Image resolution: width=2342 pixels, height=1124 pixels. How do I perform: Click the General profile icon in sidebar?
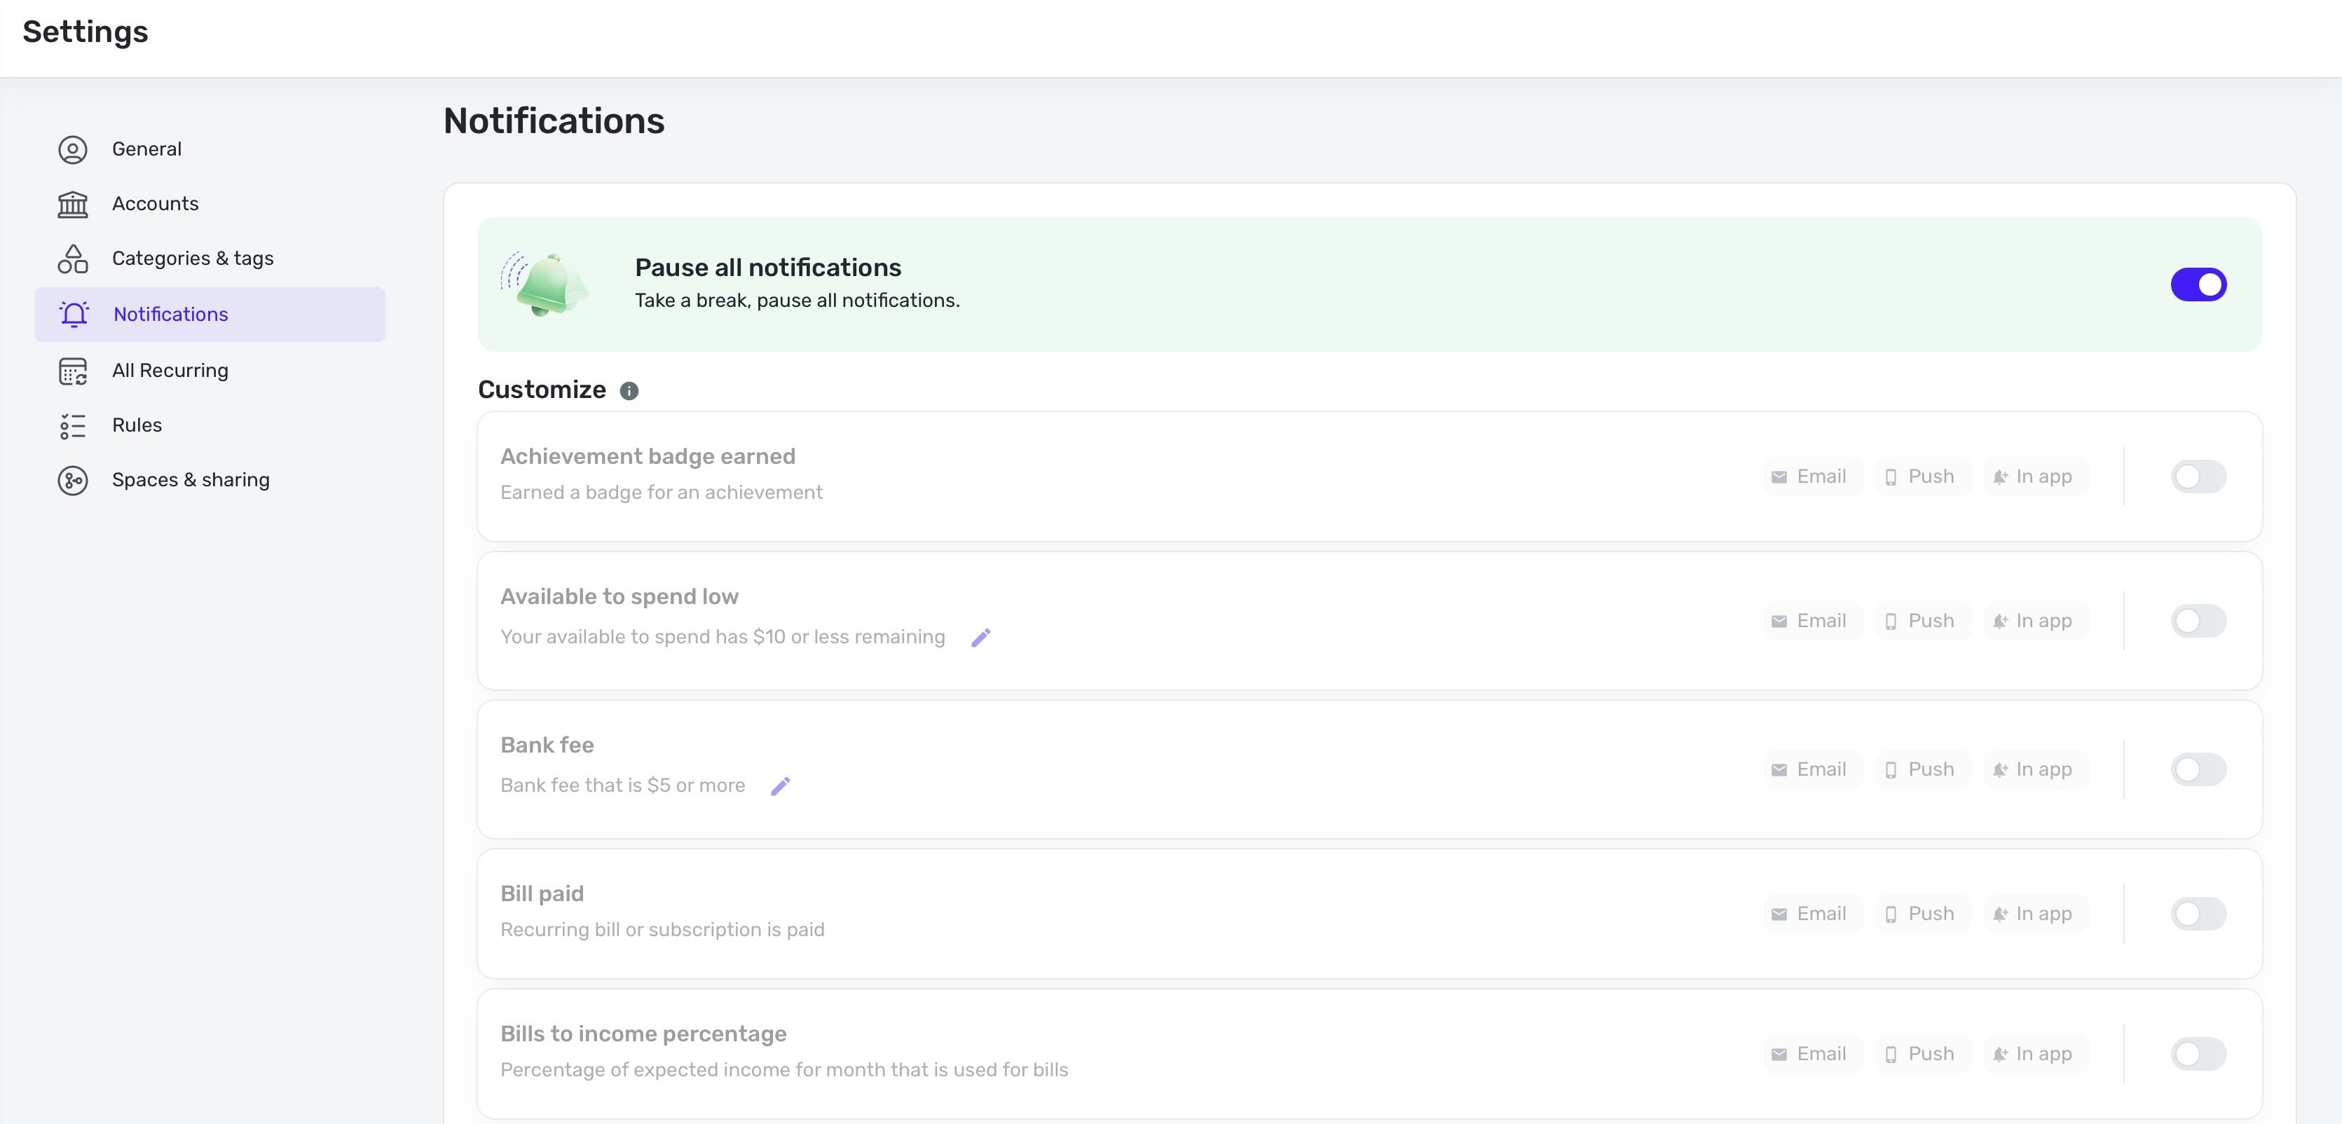tap(73, 149)
